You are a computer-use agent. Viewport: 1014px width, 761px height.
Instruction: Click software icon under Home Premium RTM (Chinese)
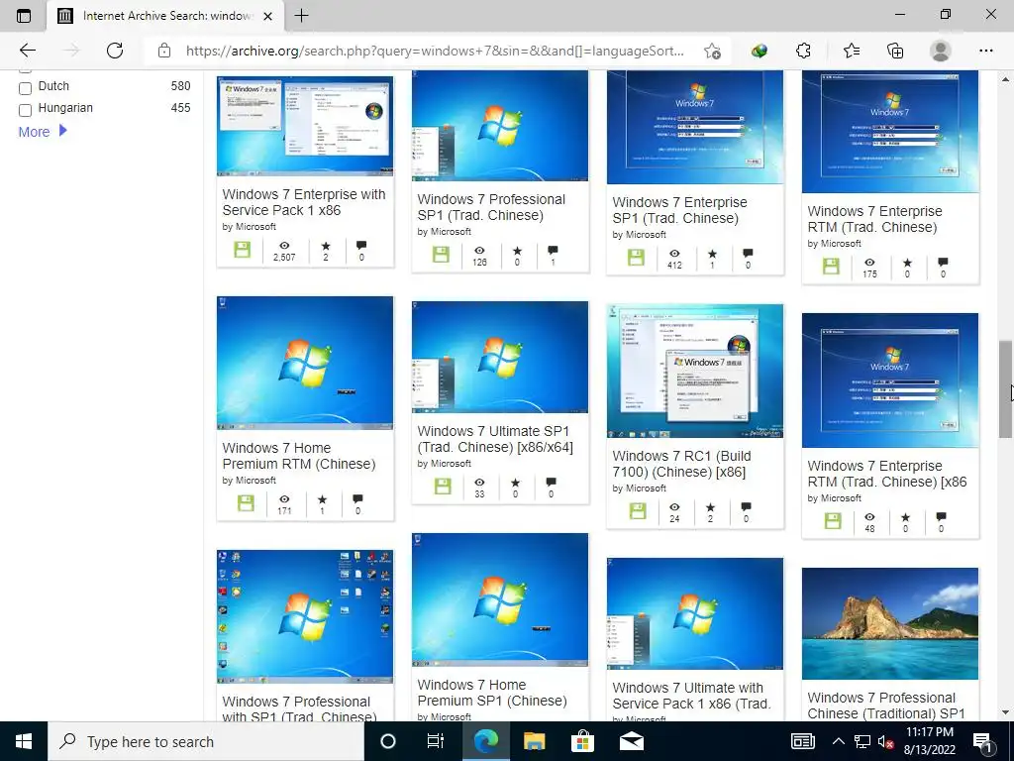tap(246, 503)
